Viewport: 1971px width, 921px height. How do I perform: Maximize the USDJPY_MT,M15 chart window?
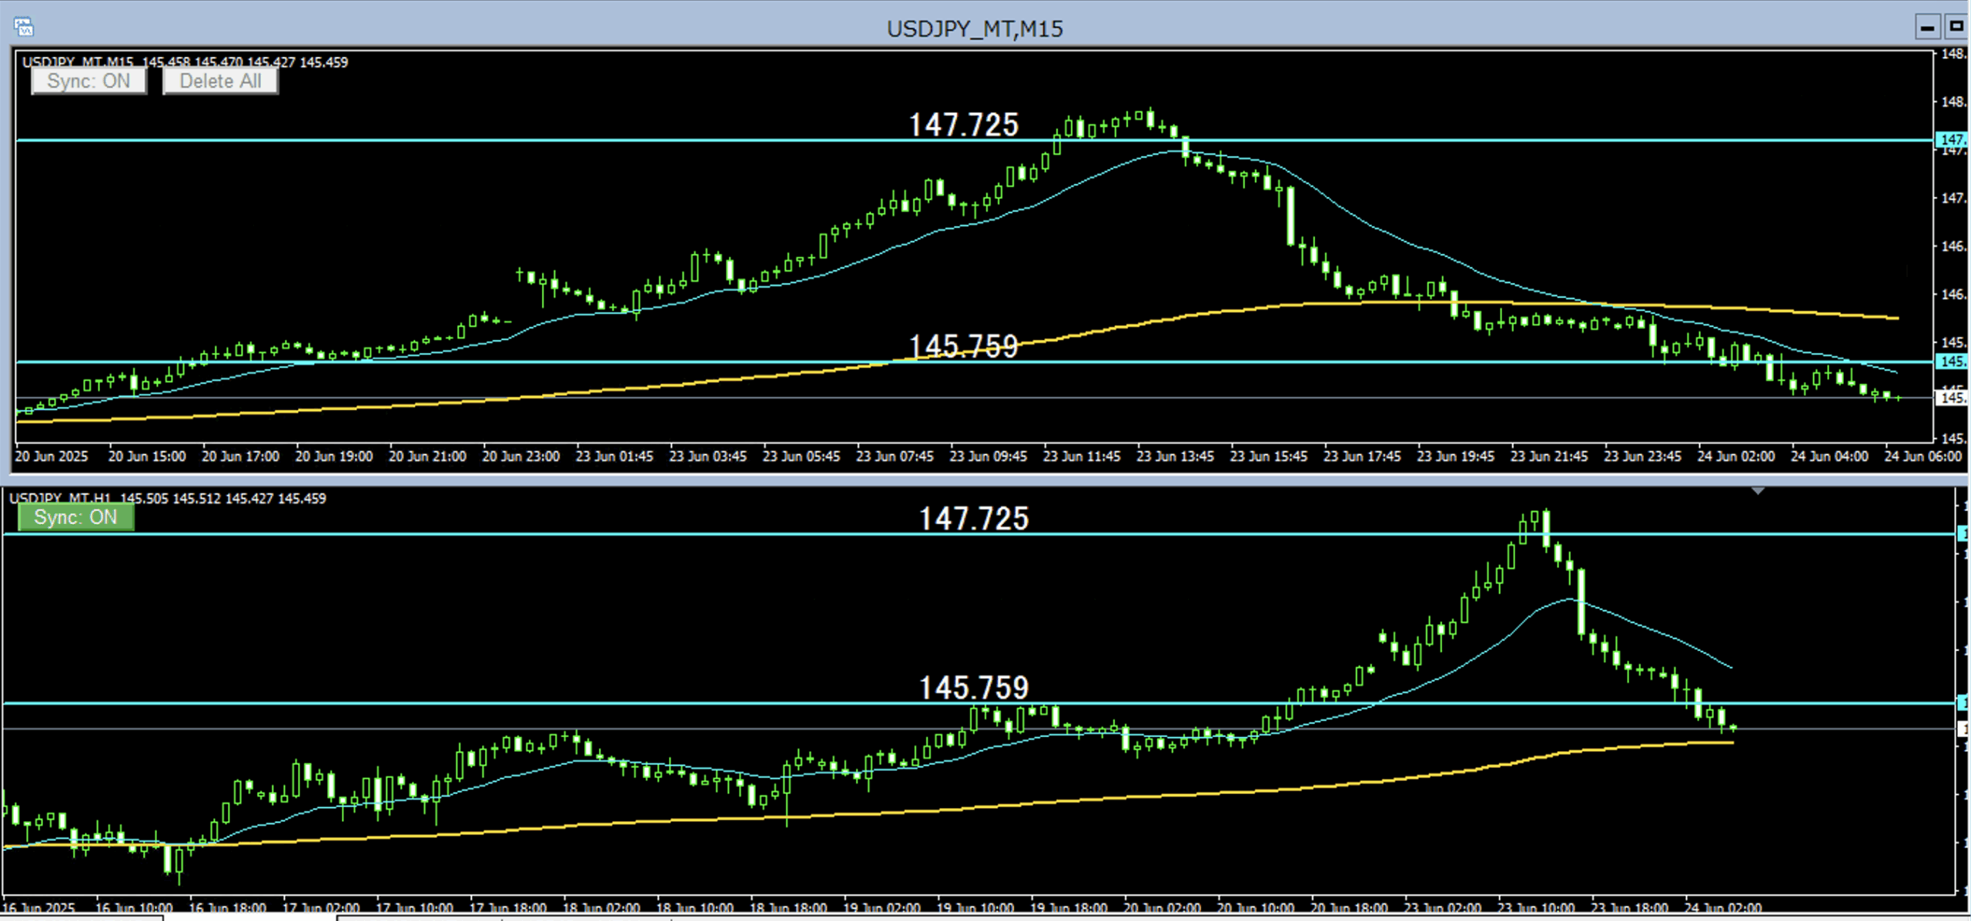1956,27
